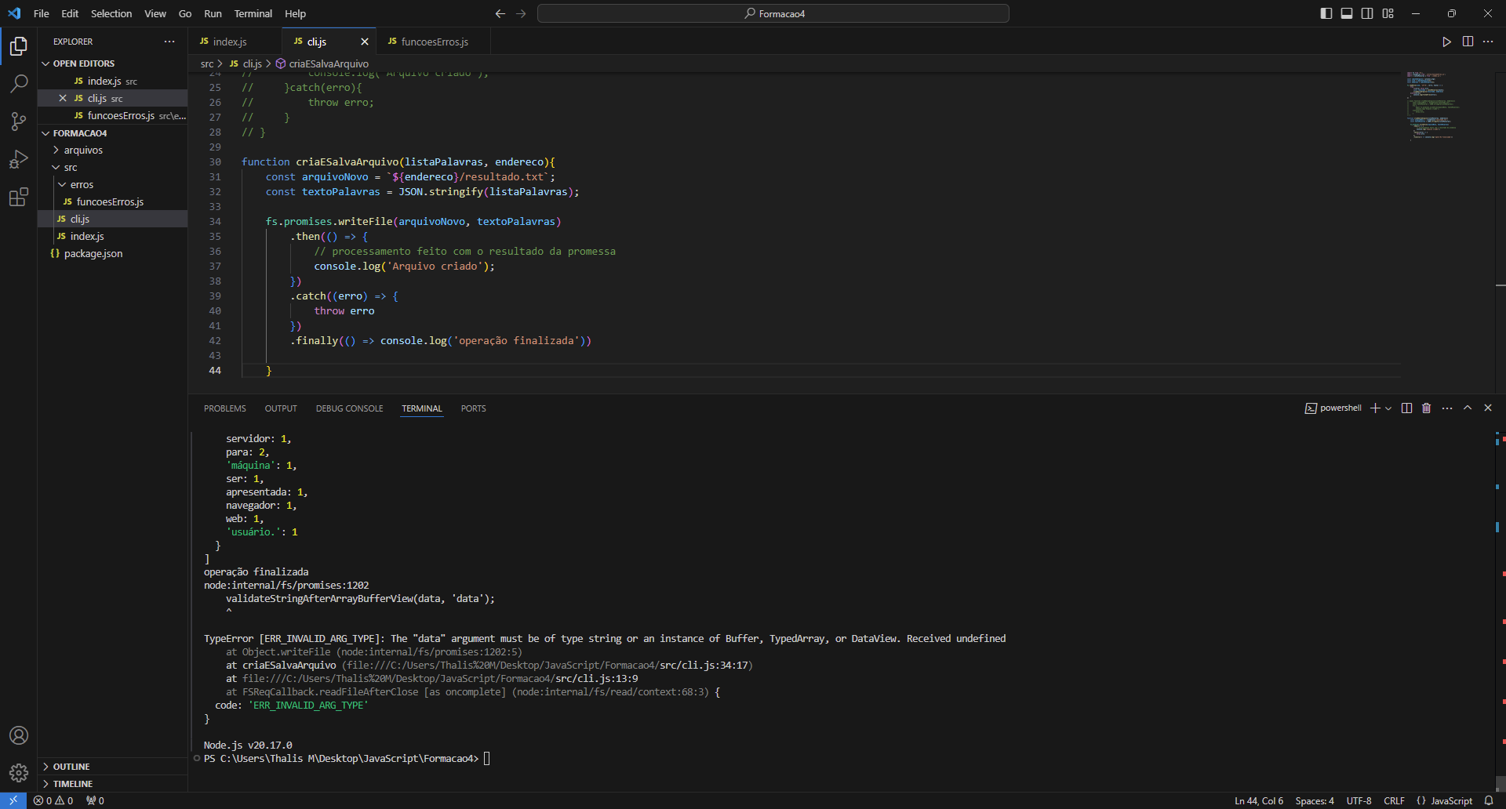Open Explorer Views and More Actions
The image size is (1506, 809).
[x=169, y=42]
